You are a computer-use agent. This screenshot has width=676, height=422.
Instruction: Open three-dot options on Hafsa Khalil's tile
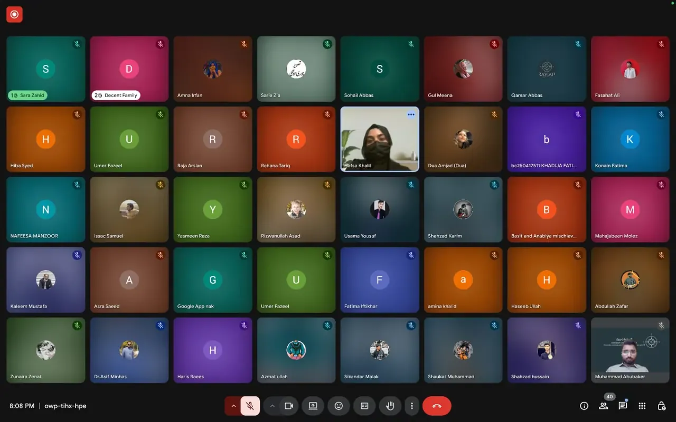(411, 114)
